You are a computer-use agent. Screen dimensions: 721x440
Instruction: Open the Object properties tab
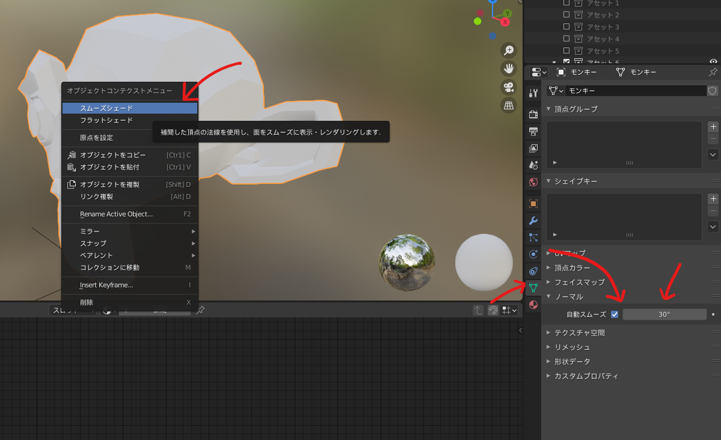click(x=533, y=204)
